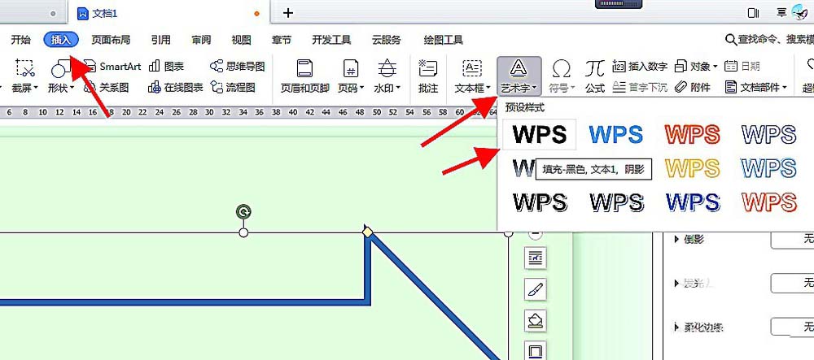814x360 pixels.
Task: Click 首字下沉 drop cap
Action: 640,88
